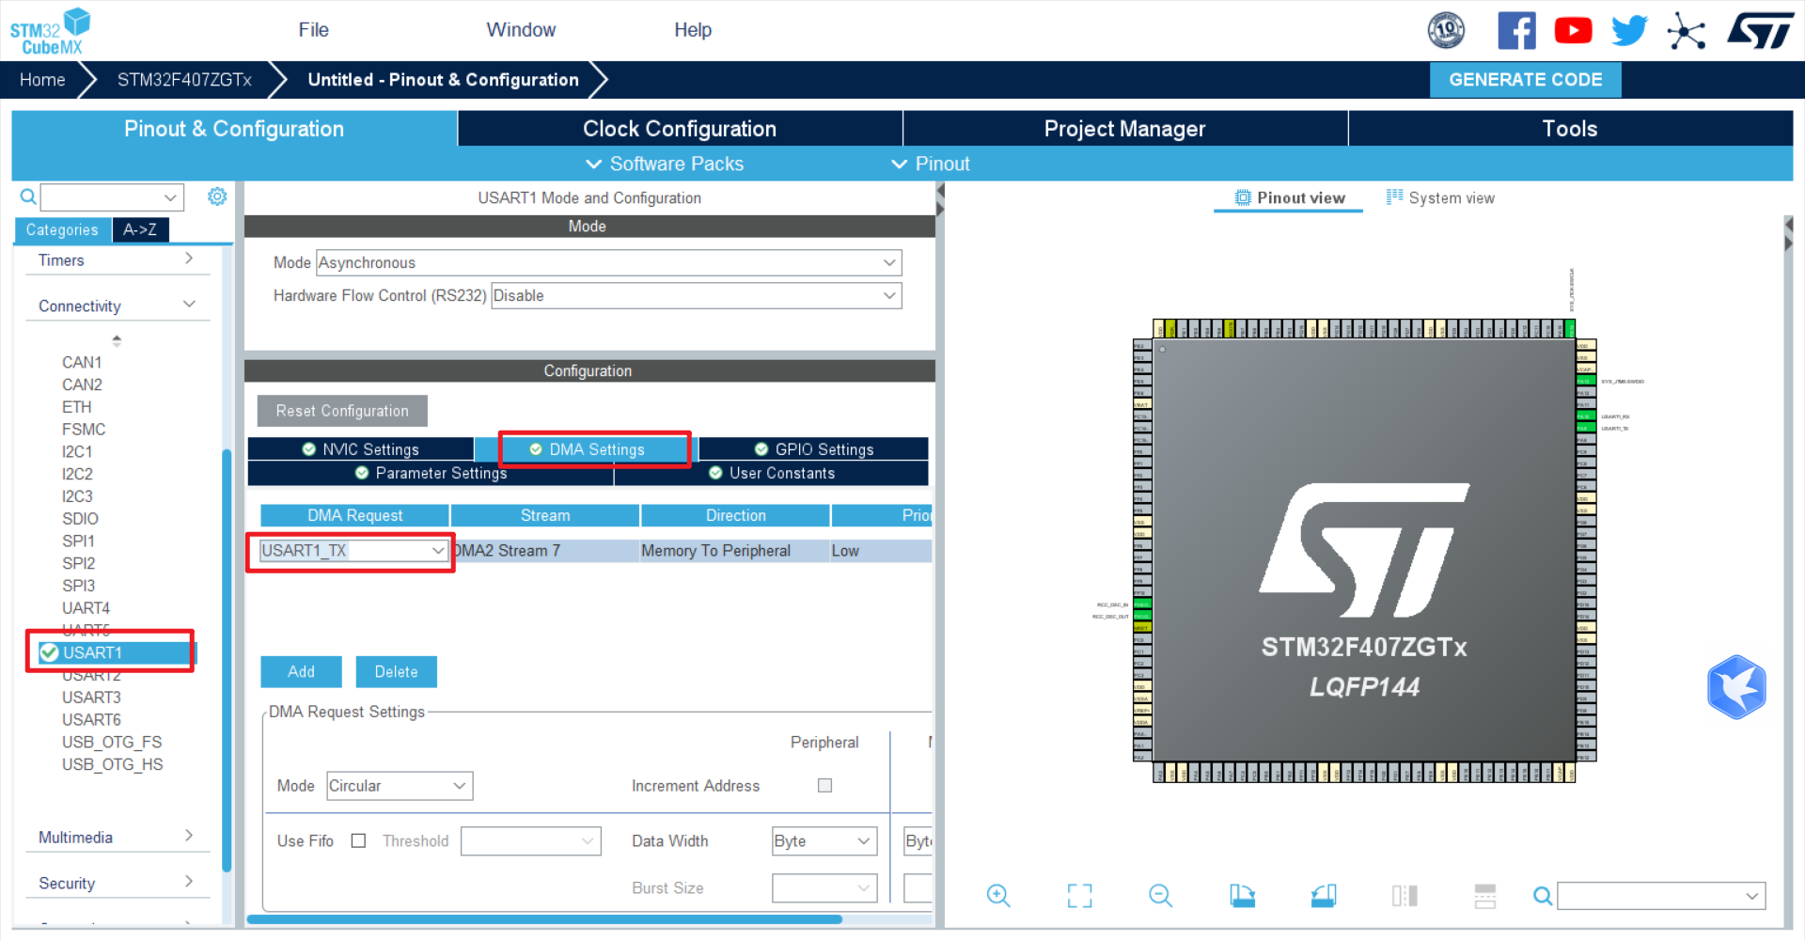The height and width of the screenshot is (941, 1805).
Task: Switch to System view
Action: tap(1440, 197)
